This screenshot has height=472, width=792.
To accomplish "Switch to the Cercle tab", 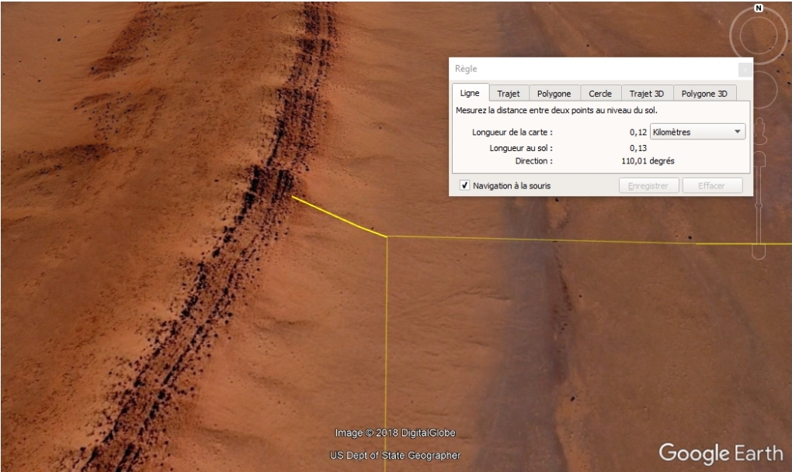I will click(x=599, y=94).
